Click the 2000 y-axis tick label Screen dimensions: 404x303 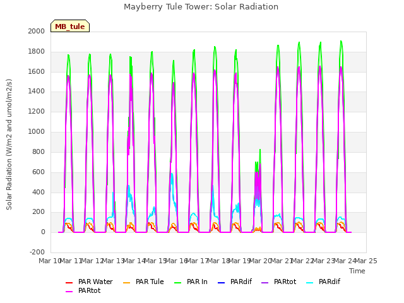pyautogui.click(x=37, y=31)
